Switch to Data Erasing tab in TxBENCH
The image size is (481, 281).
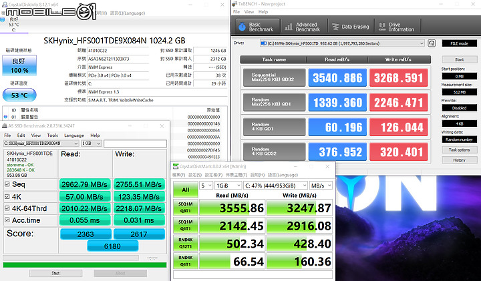click(351, 27)
